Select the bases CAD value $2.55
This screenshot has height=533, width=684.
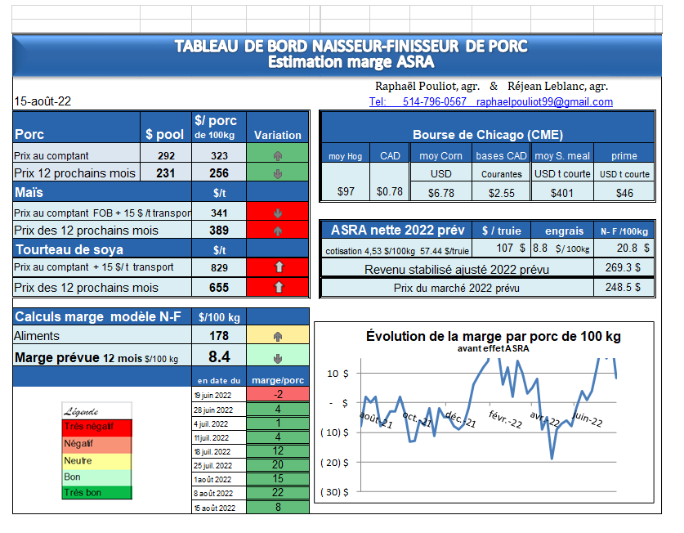click(x=501, y=192)
